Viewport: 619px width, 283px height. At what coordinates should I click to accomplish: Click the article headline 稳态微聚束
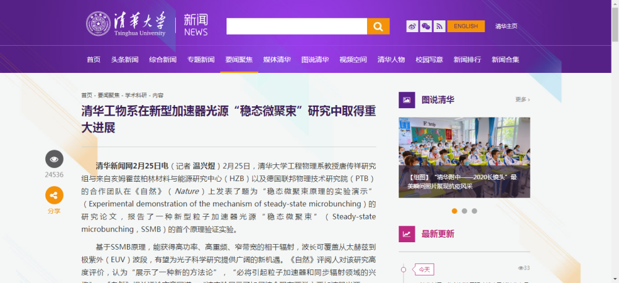(x=228, y=119)
